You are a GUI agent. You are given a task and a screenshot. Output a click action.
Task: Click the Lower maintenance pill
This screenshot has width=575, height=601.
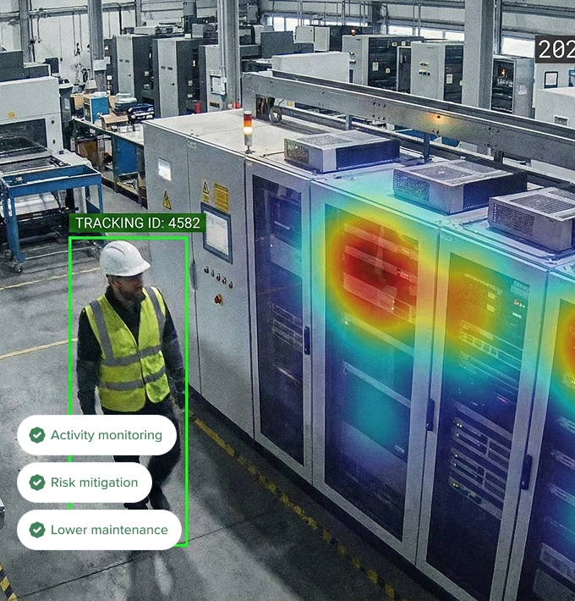click(x=99, y=530)
